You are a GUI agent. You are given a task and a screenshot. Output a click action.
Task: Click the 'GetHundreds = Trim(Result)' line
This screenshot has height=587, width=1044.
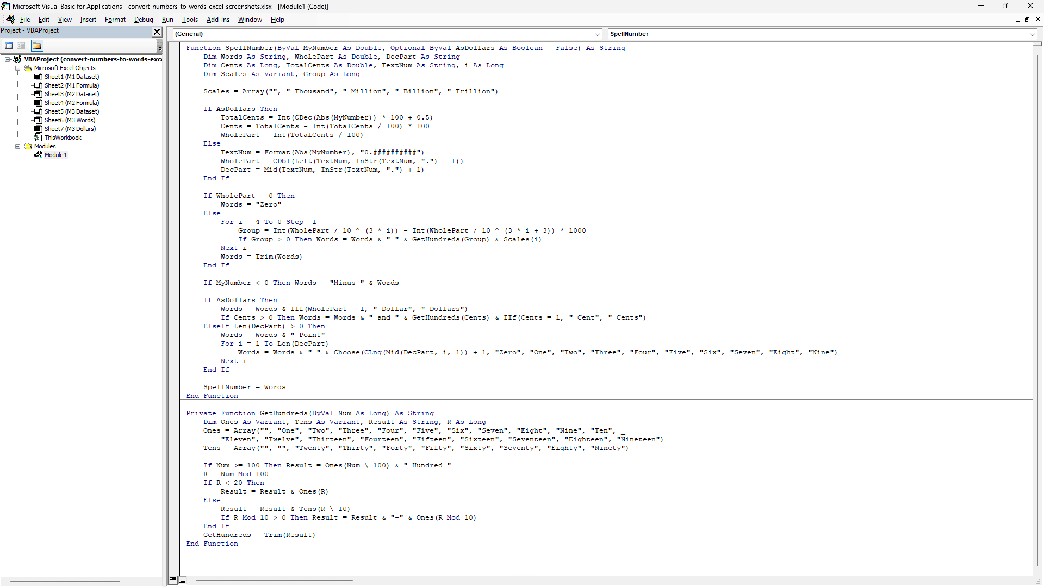coord(259,535)
